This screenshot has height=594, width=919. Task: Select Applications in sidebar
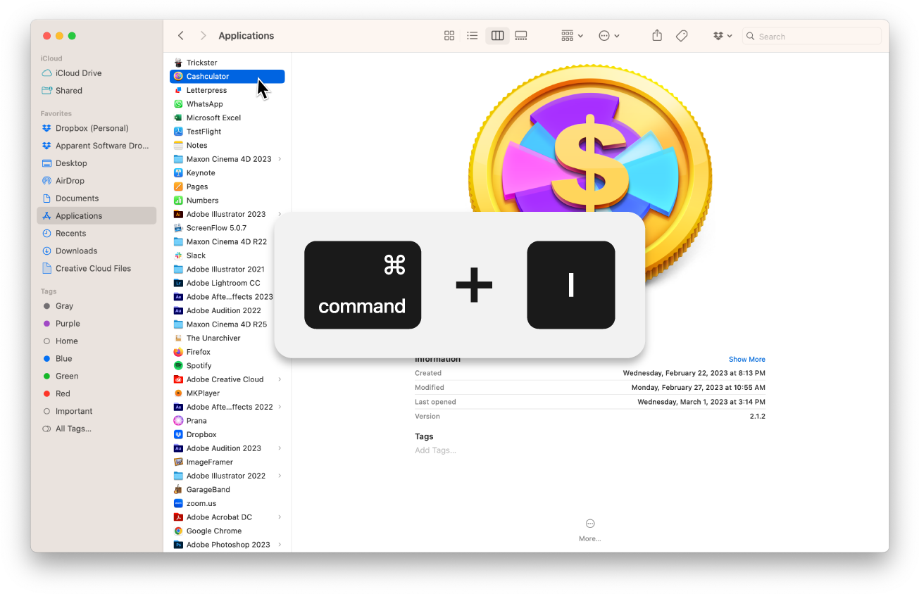click(96, 216)
